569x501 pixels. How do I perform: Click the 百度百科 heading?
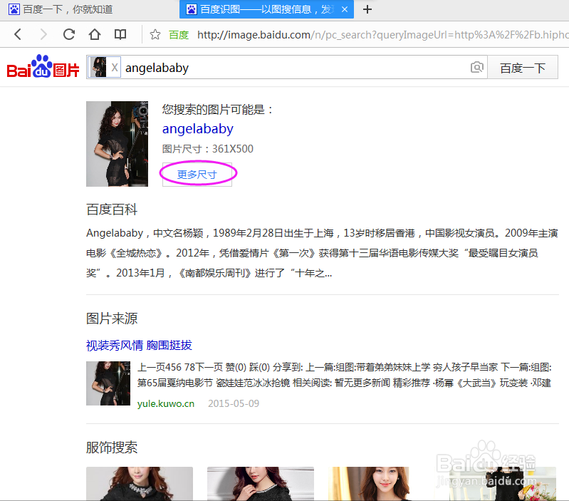tap(112, 210)
